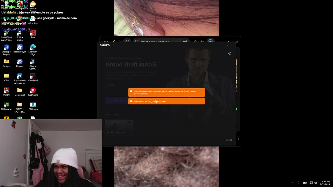Viewport: 333px width, 187px height.
Task: Open Call of Duty desktop shortcut
Action: point(33,20)
